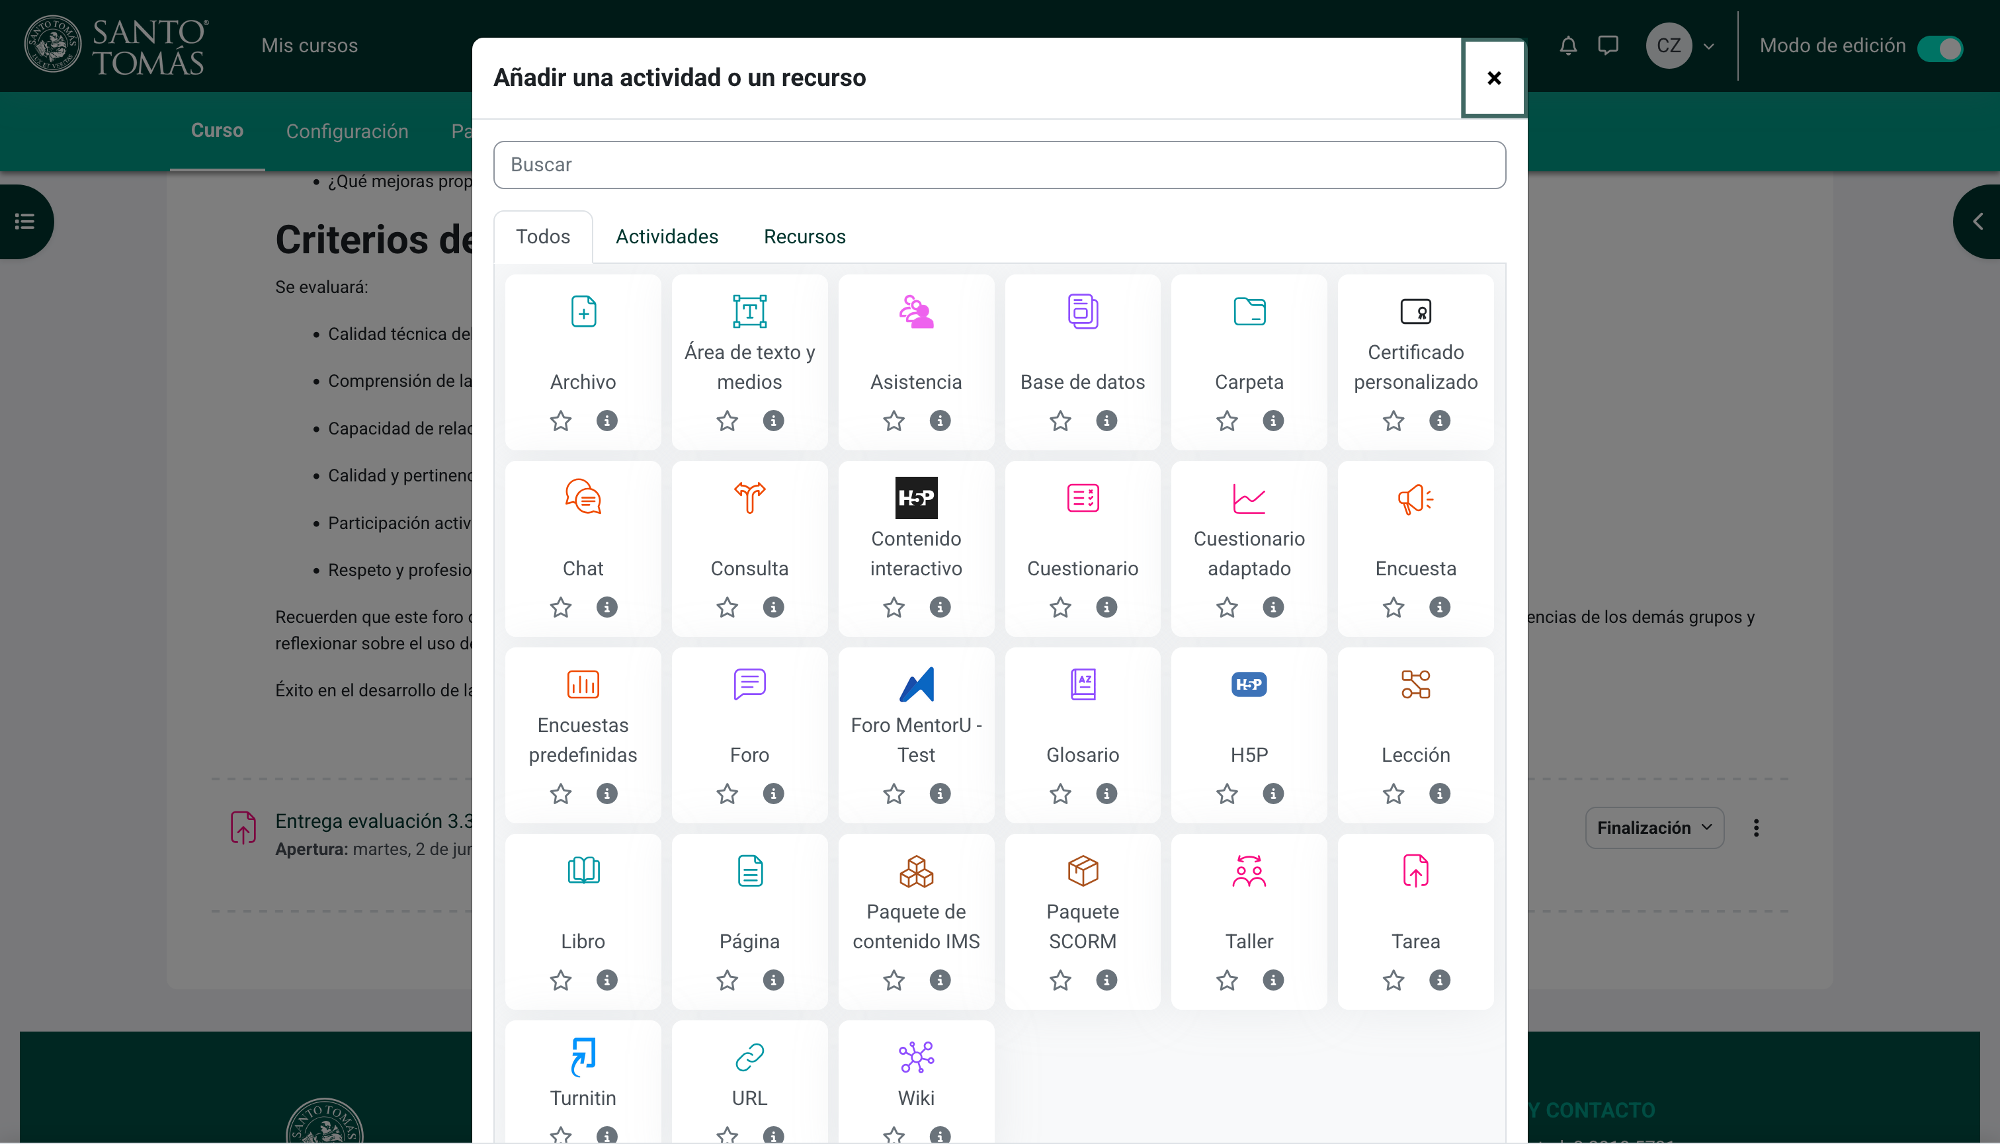This screenshot has height=1144, width=2000.
Task: Switch to the Actividades tab
Action: tap(667, 237)
